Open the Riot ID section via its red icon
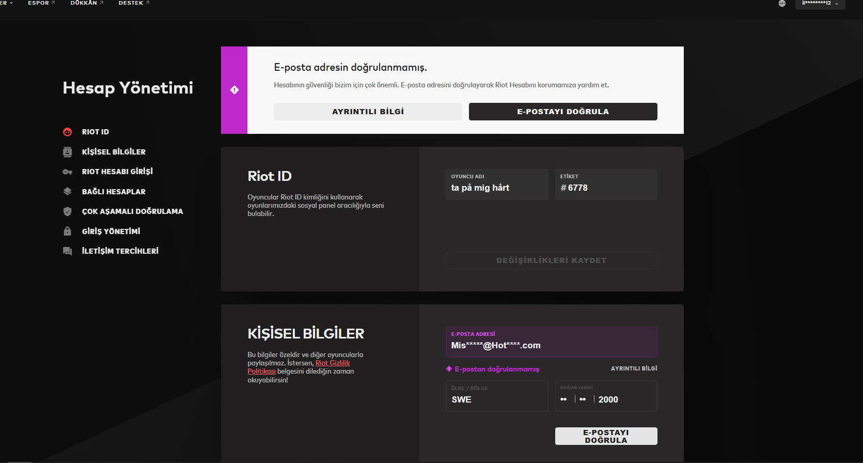The height and width of the screenshot is (463, 863). point(67,132)
